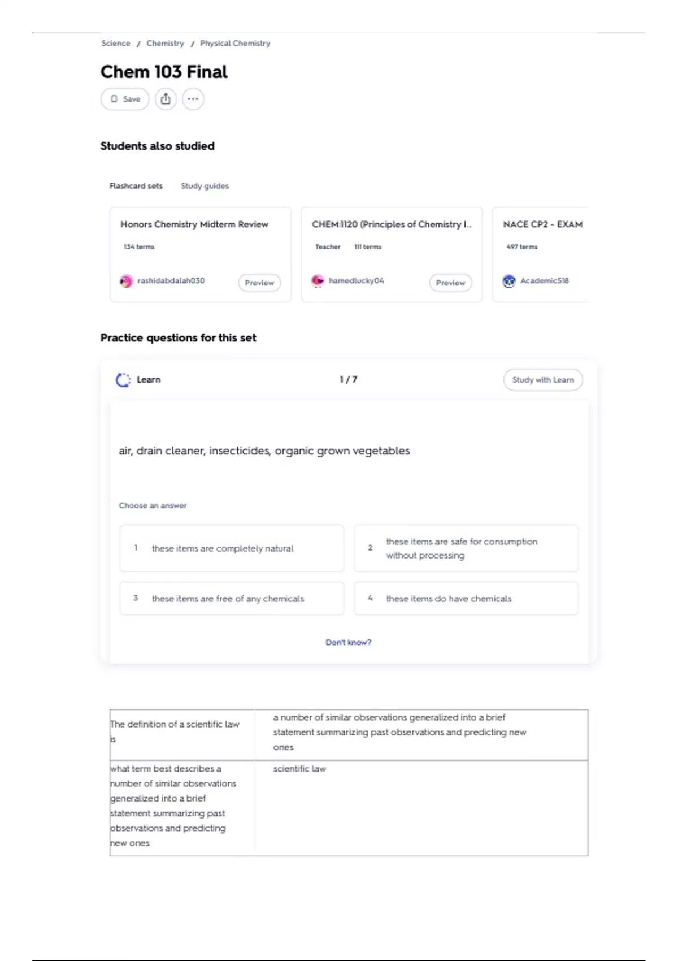The width and height of the screenshot is (678, 961).
Task: Open Chemistry breadcrumb link
Action: [x=165, y=44]
